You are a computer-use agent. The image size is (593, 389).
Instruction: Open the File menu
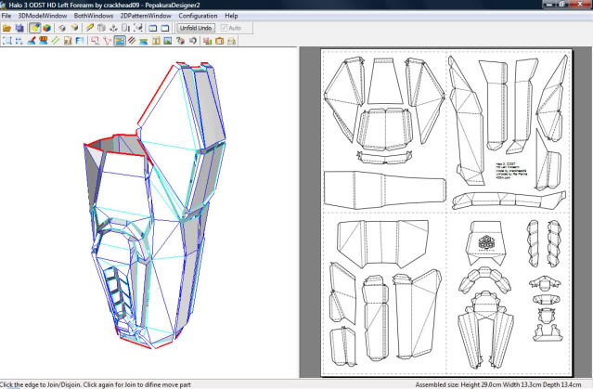7,16
